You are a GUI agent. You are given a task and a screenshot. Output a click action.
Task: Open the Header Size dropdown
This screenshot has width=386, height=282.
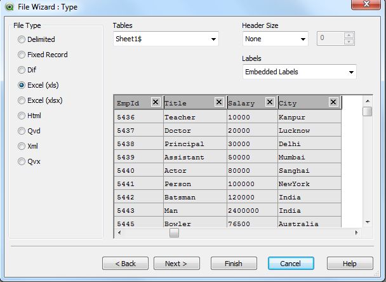pos(276,39)
